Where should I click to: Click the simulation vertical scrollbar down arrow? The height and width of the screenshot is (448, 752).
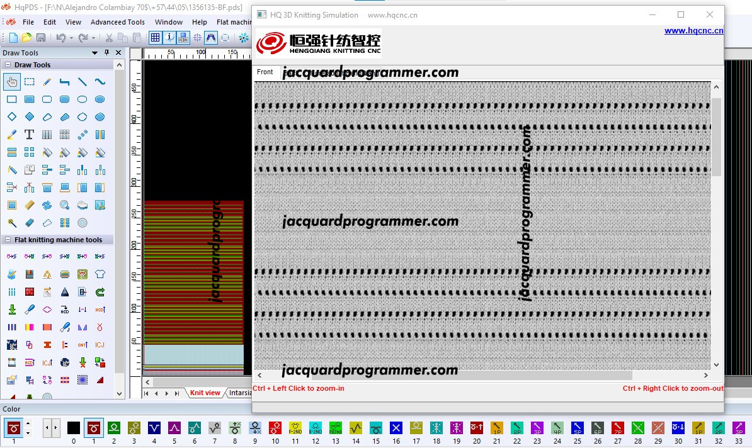pos(717,365)
